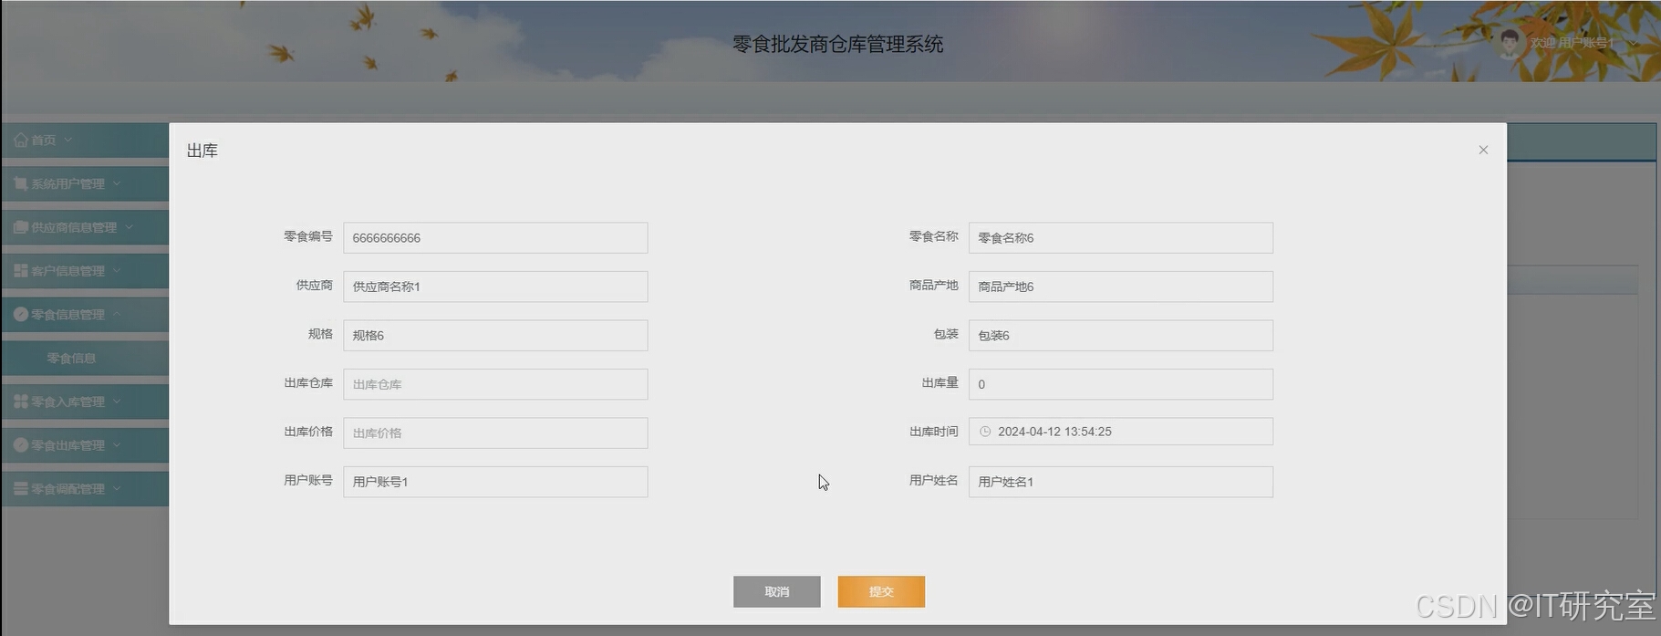This screenshot has width=1661, height=636.
Task: Click the 供应商信息管理 sidebar icon
Action: point(21,227)
